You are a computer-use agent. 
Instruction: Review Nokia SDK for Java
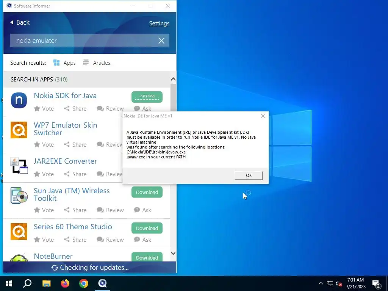[110, 109]
